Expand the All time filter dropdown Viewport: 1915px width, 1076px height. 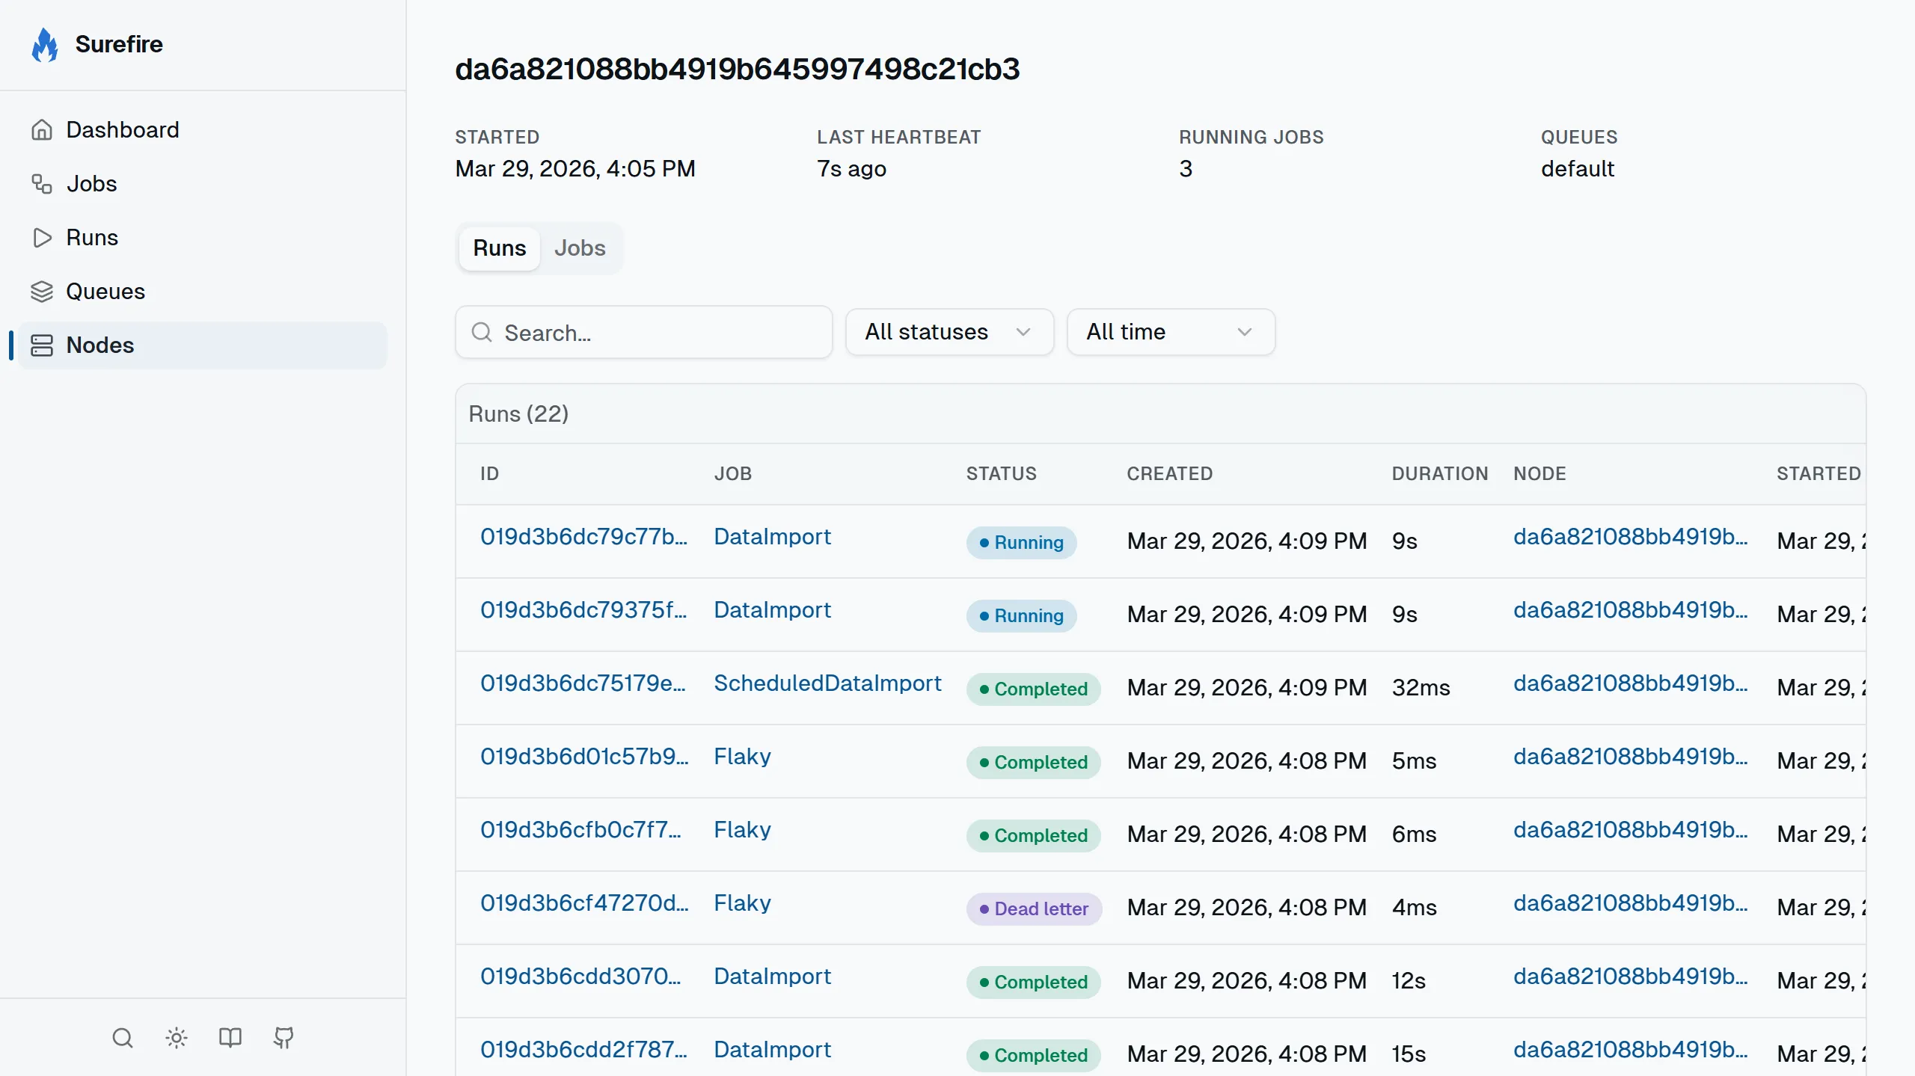(x=1170, y=332)
